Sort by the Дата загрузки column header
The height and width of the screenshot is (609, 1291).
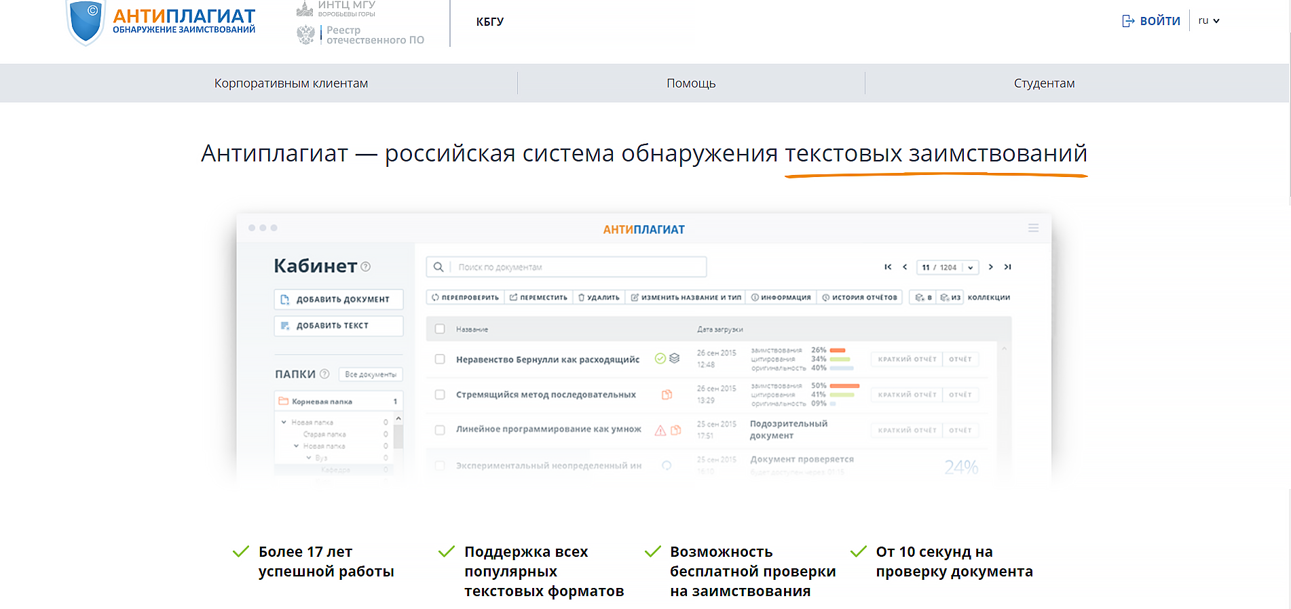tap(719, 330)
